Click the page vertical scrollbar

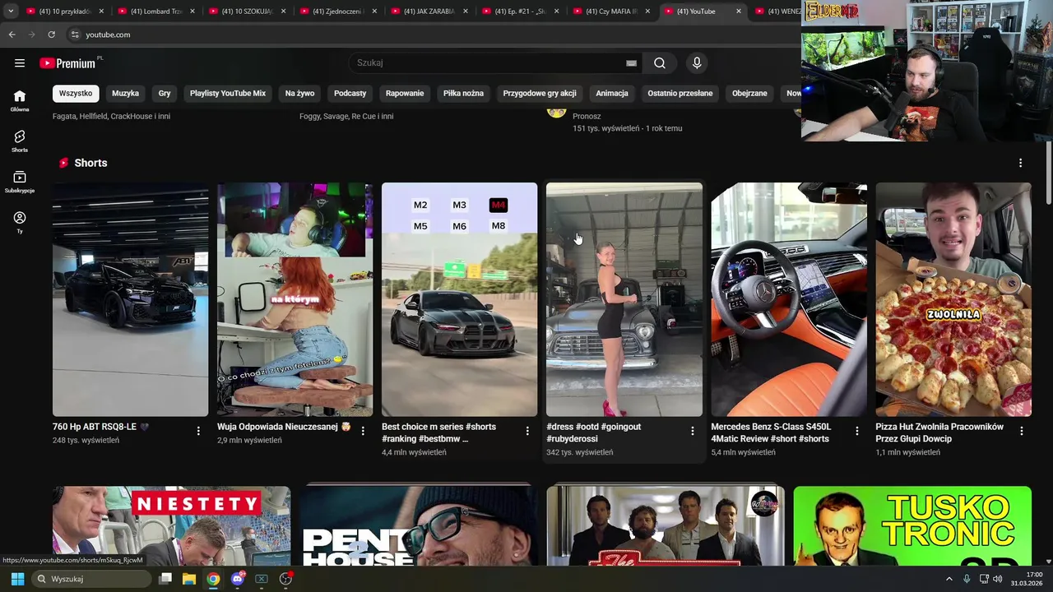point(1048,173)
